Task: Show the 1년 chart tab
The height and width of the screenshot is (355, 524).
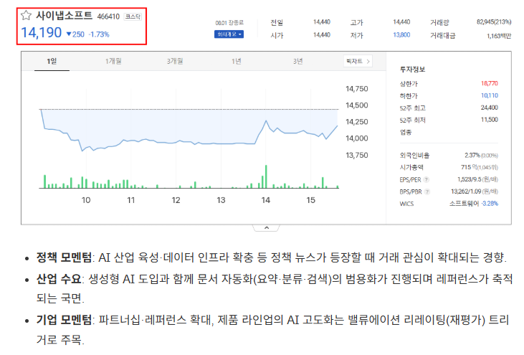Action: 237,61
